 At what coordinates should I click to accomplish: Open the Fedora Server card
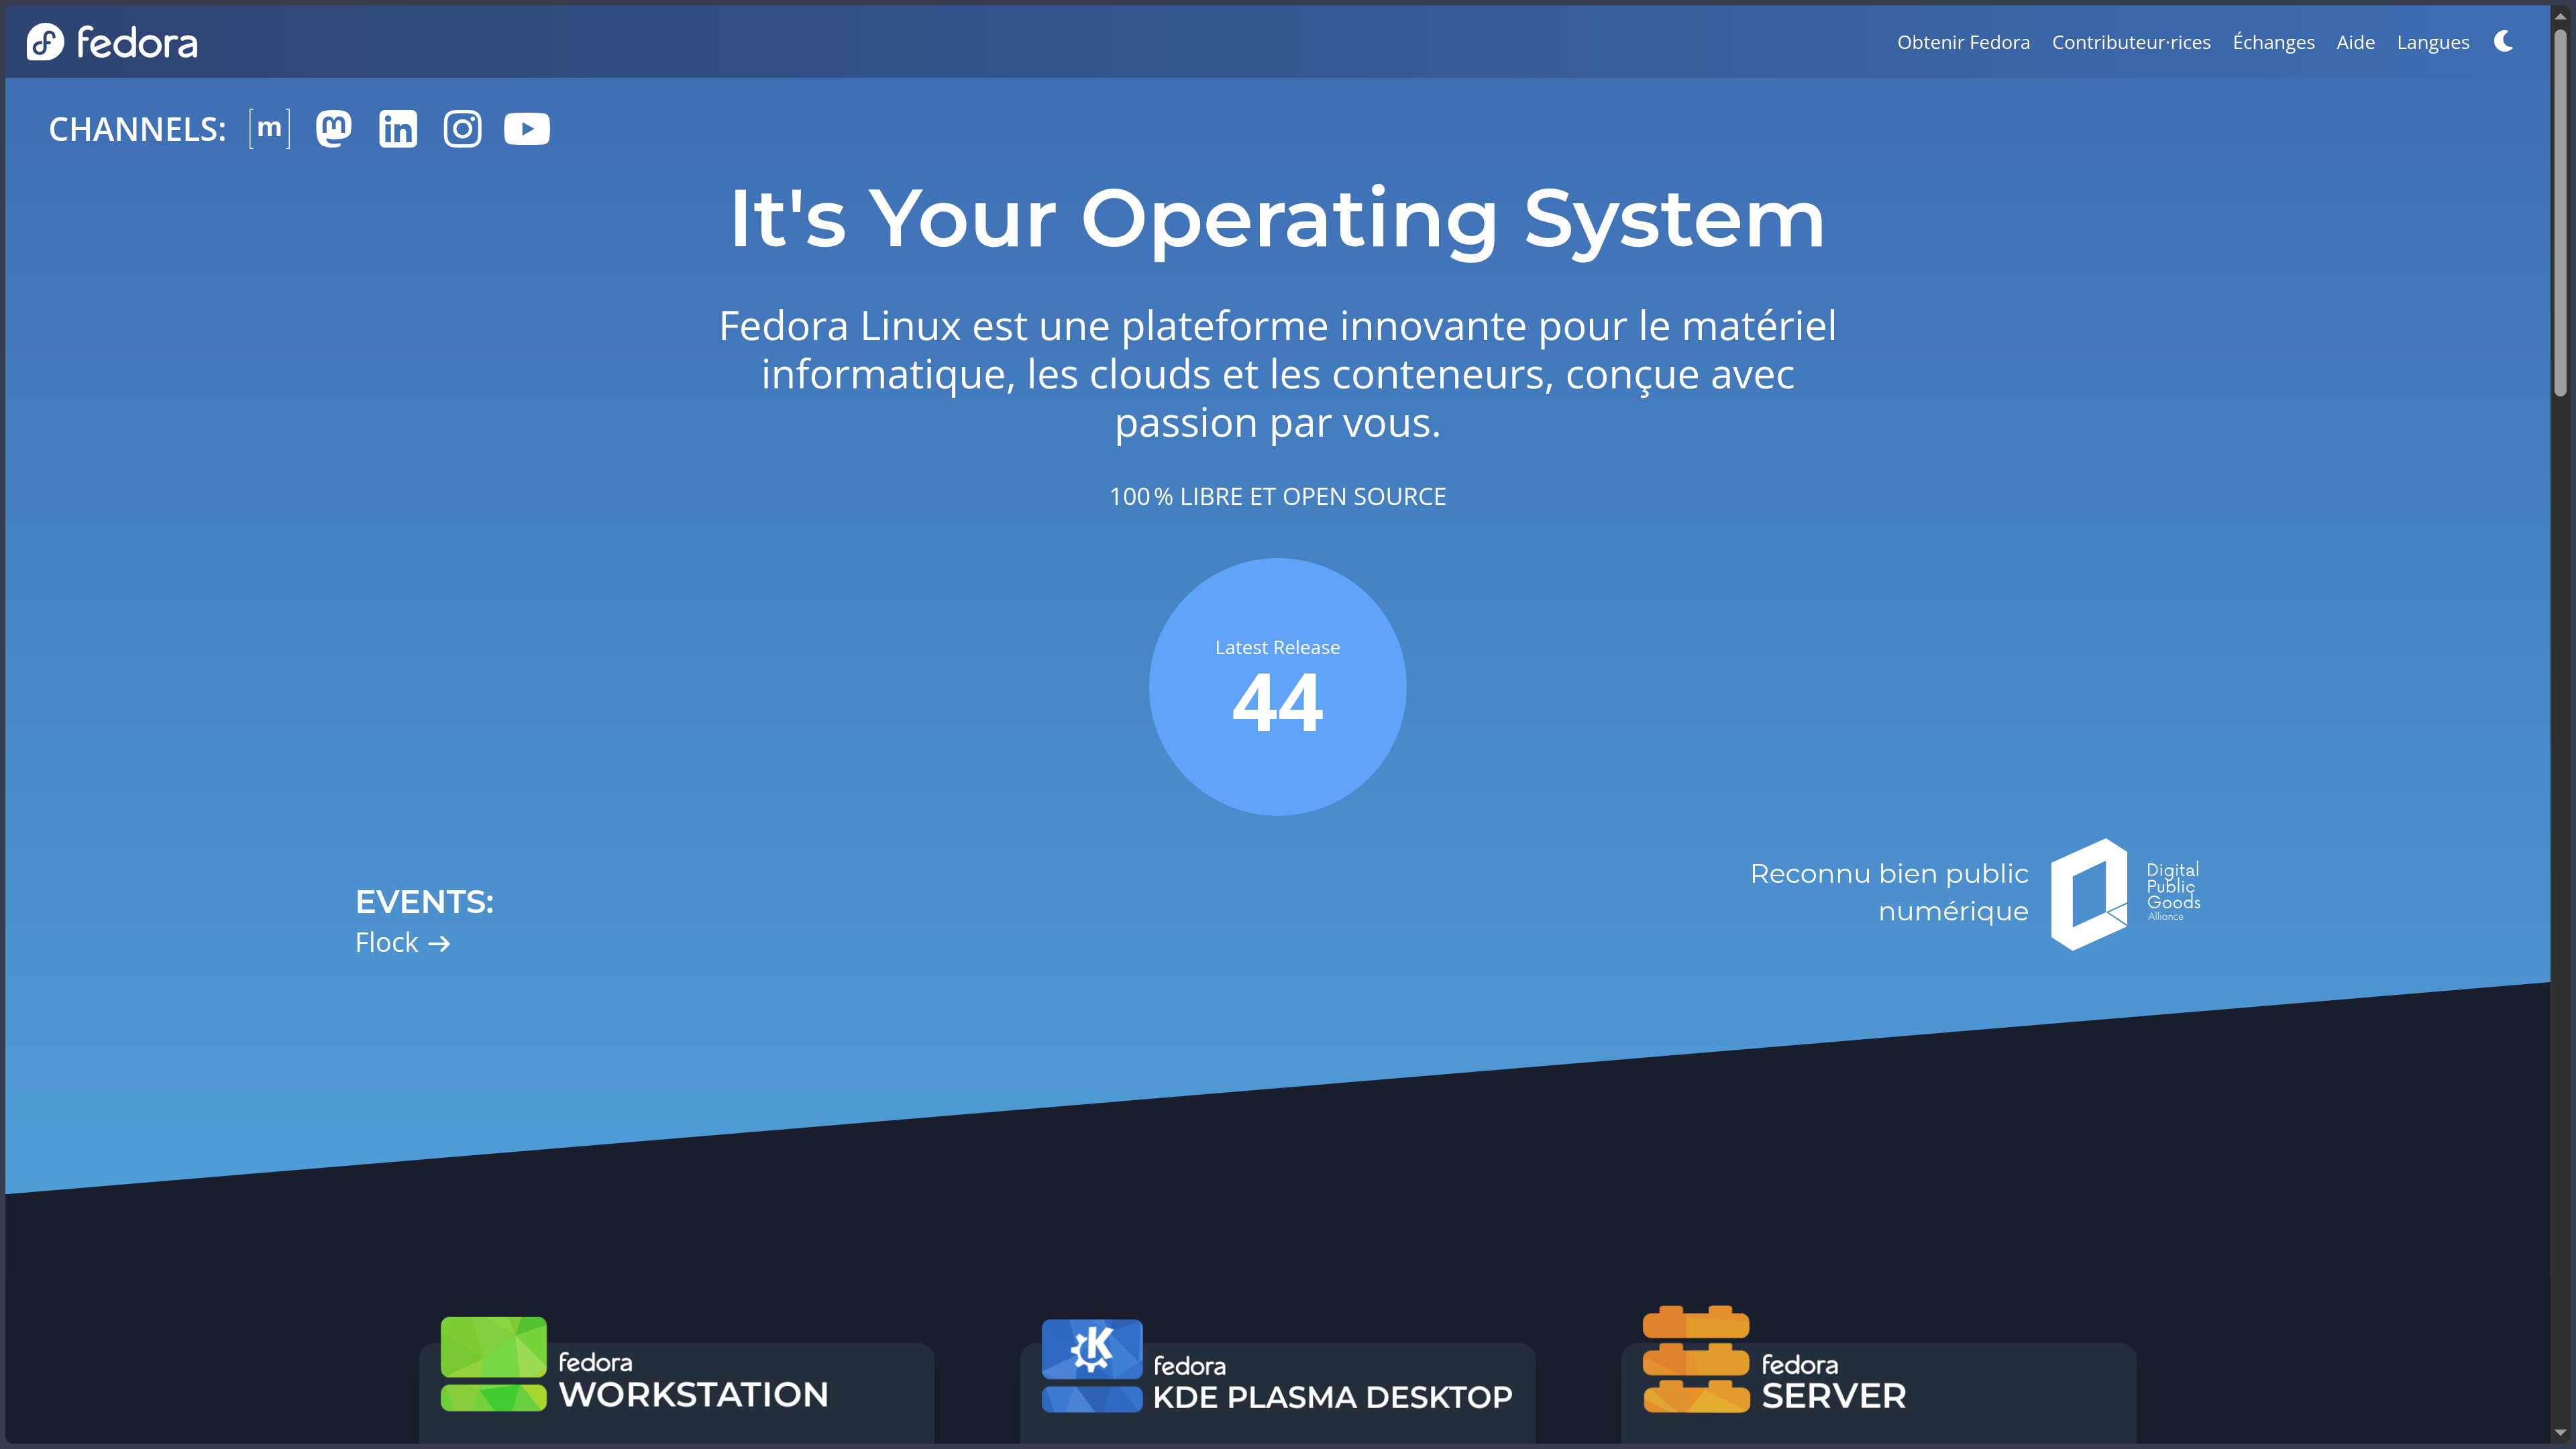[x=1878, y=1393]
